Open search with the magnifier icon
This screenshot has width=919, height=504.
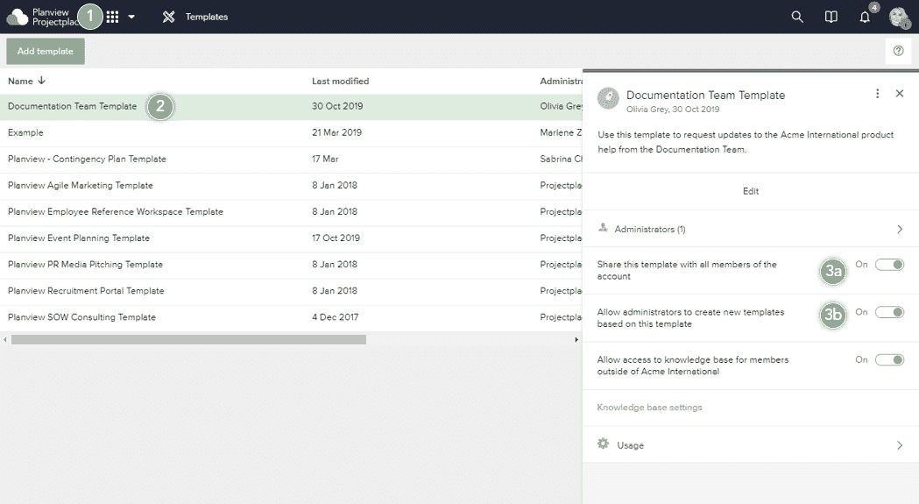[x=797, y=17]
